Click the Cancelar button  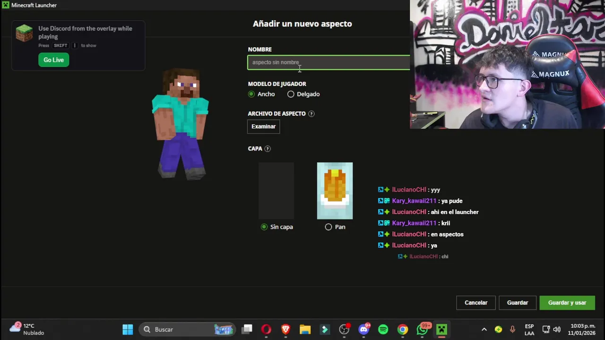click(476, 303)
